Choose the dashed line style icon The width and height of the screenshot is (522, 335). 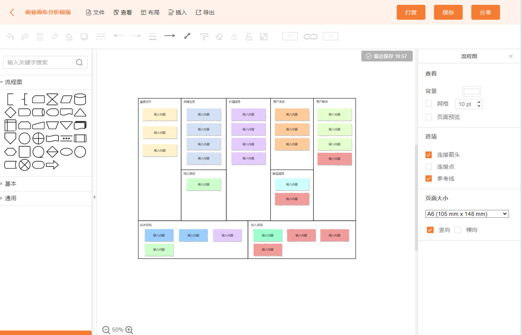(x=100, y=36)
